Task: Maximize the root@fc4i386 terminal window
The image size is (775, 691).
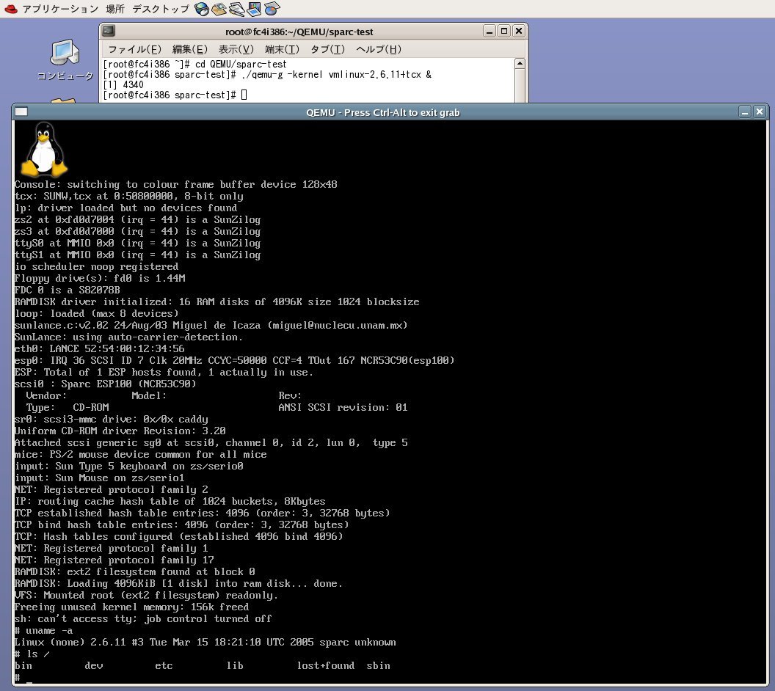Action: coord(503,31)
